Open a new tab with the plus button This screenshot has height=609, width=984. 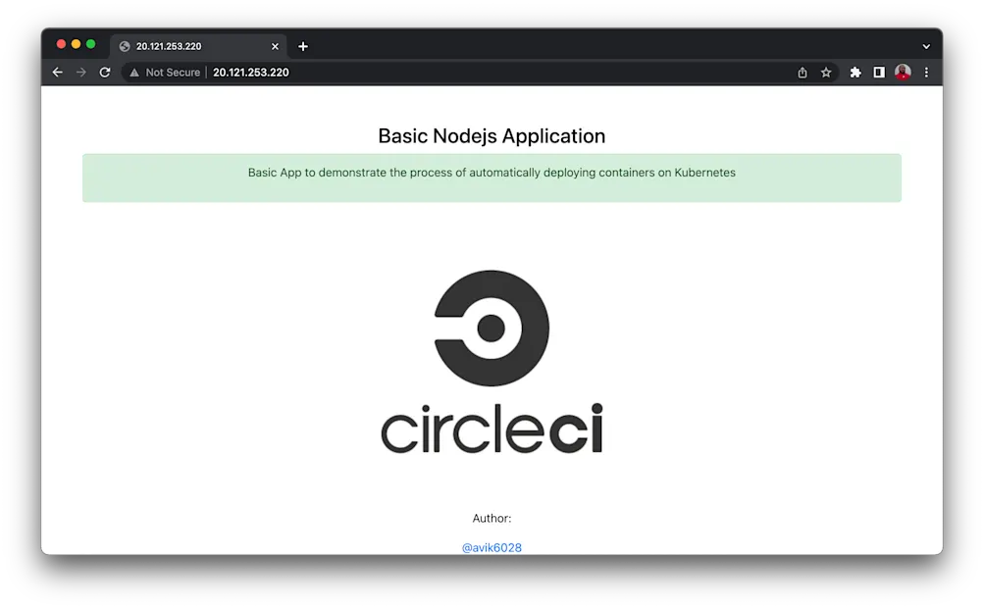[x=302, y=45]
